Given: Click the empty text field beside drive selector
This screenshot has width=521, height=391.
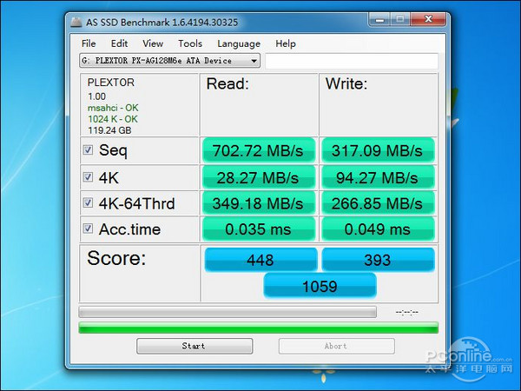Looking at the screenshot, I should coord(352,61).
